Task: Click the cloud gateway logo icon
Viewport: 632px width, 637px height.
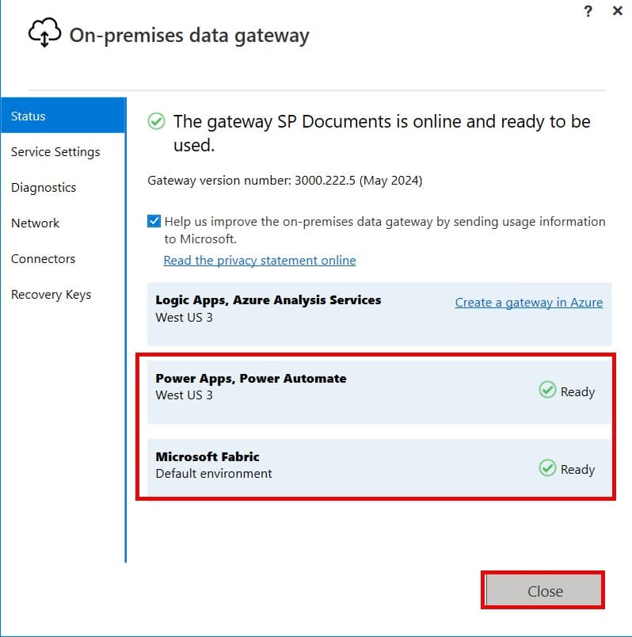Action: 44,32
